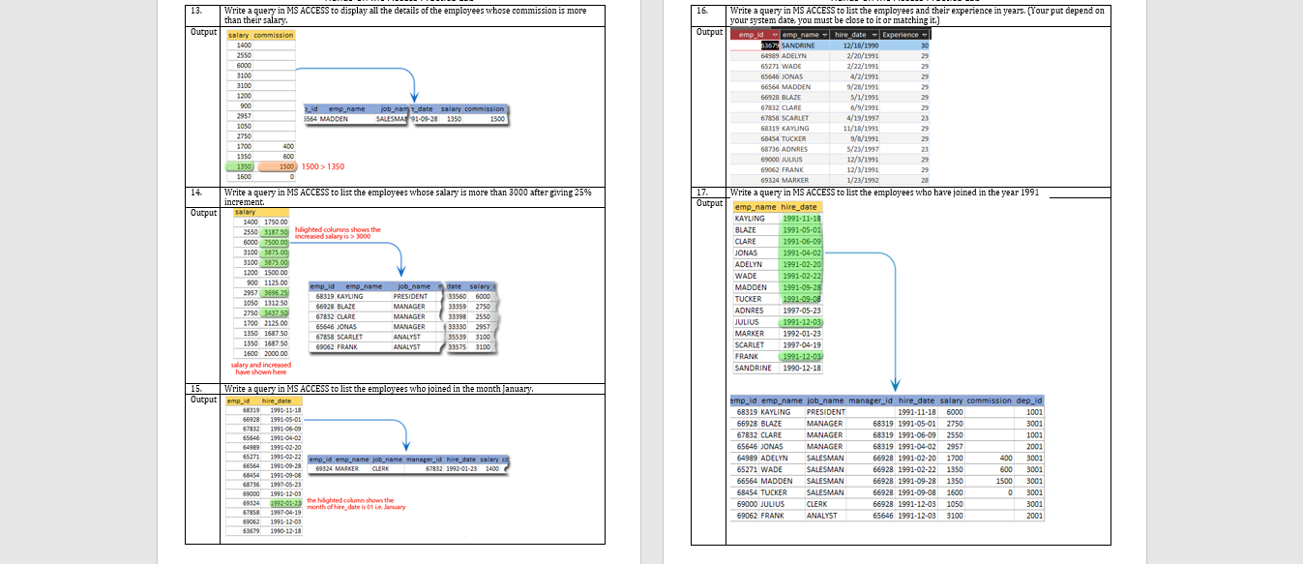This screenshot has width=1303, height=564.
Task: Open the emp_name column filter dropdown
Action: pos(825,35)
